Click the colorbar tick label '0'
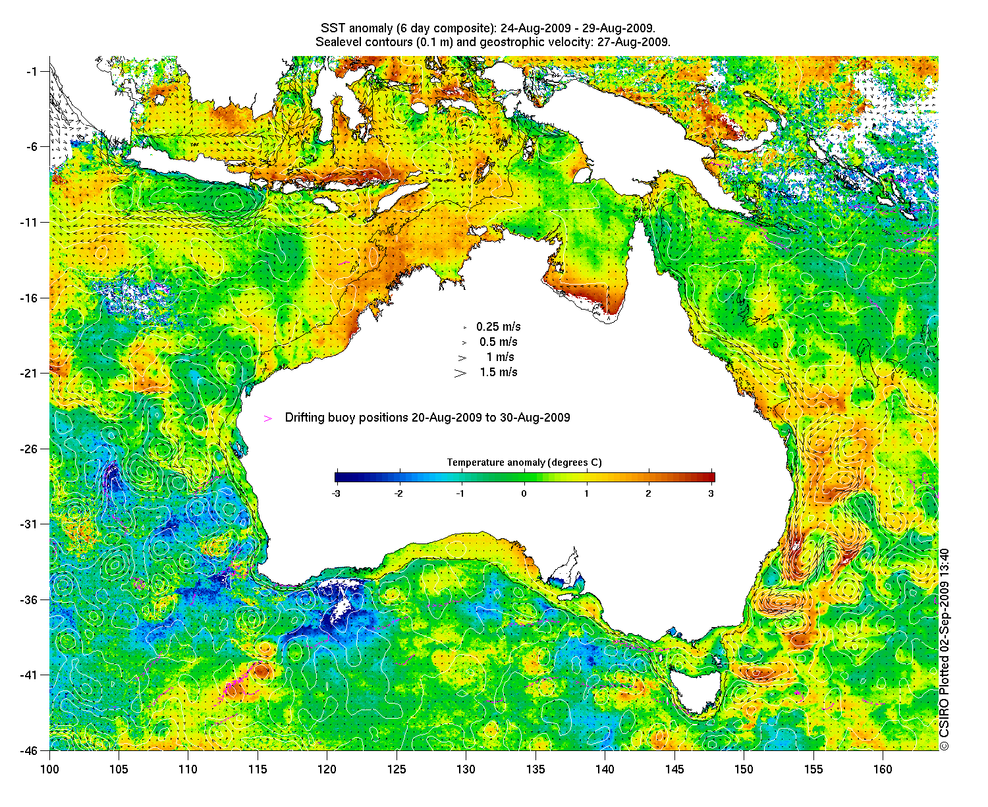The width and height of the screenshot is (988, 807). [x=524, y=493]
